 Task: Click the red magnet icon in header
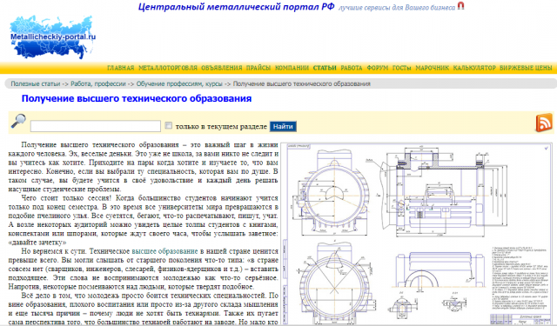click(x=460, y=6)
